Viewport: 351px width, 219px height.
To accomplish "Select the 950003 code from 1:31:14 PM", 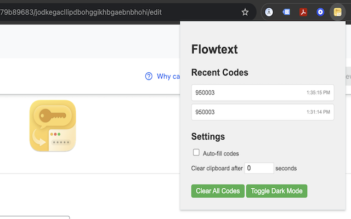I will pos(263,112).
